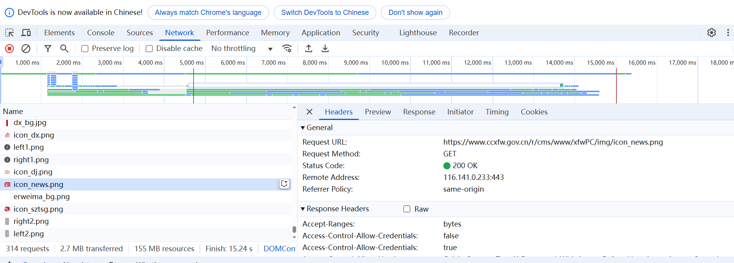The image size is (734, 263).
Task: Open DevTools settings gear
Action: (711, 33)
